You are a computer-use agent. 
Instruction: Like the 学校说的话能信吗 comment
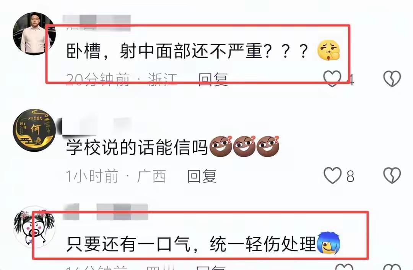click(332, 176)
